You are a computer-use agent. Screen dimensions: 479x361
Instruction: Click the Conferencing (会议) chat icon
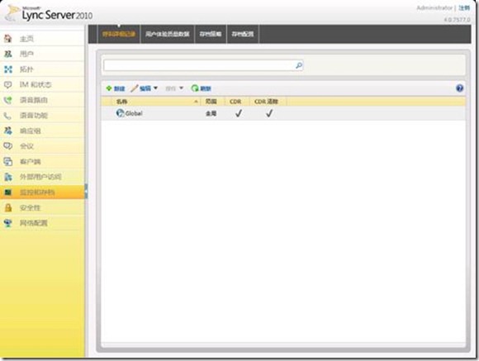point(8,146)
